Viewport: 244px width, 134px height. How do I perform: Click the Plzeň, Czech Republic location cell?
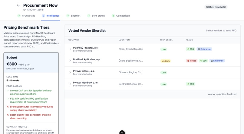pyautogui.click(x=130, y=49)
